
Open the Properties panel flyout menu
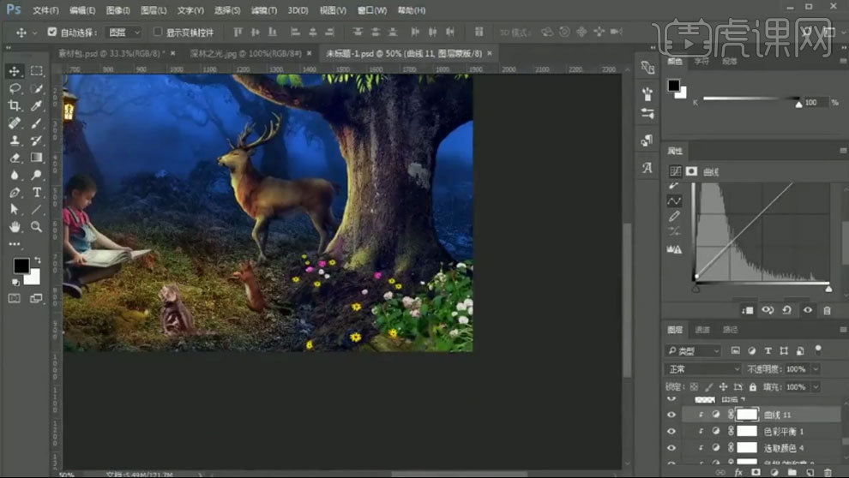(x=843, y=150)
